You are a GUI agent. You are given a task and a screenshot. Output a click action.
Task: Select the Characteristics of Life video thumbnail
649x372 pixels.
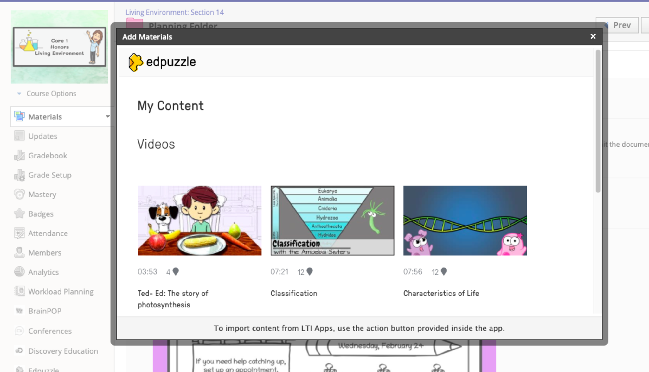[x=465, y=220]
